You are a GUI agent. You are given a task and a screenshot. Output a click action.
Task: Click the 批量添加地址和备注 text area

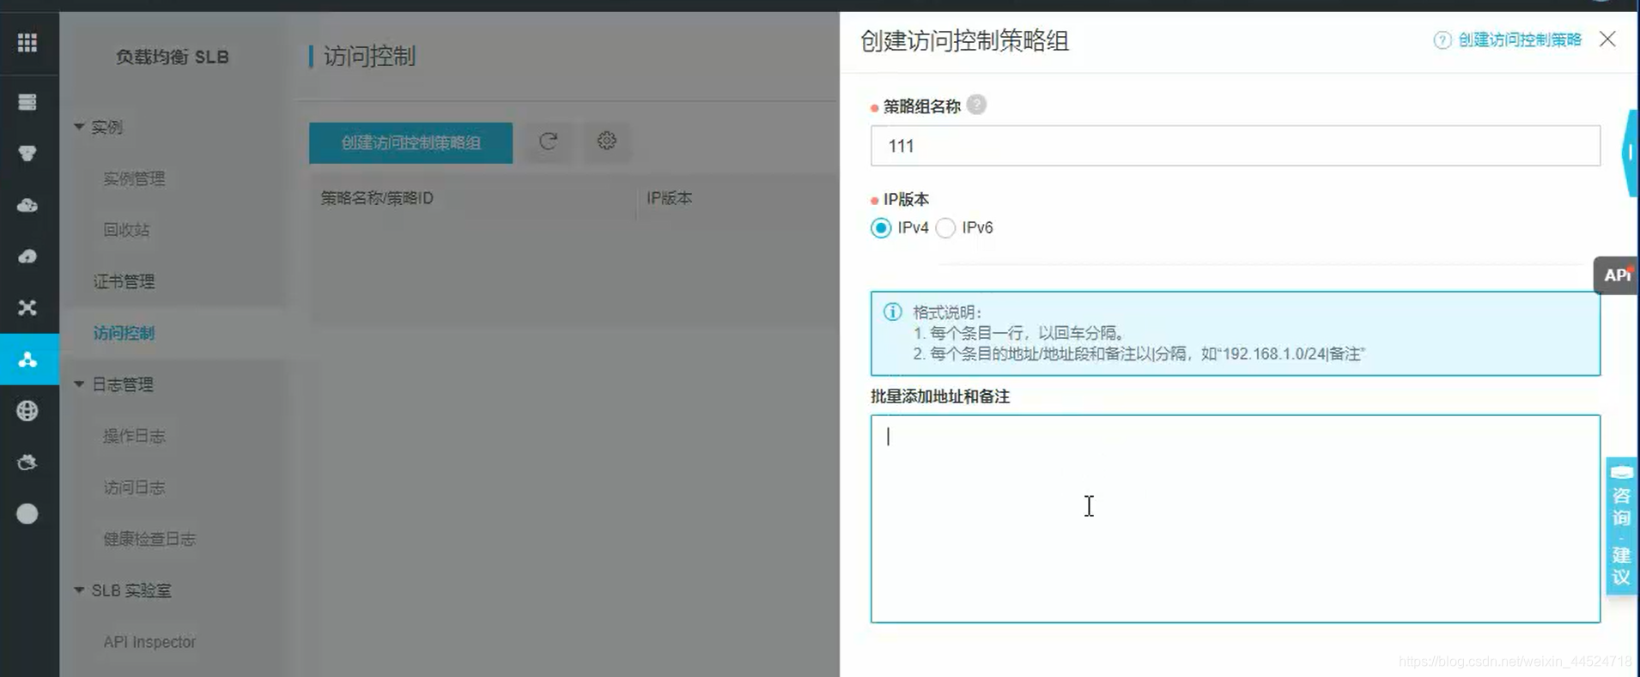1235,519
